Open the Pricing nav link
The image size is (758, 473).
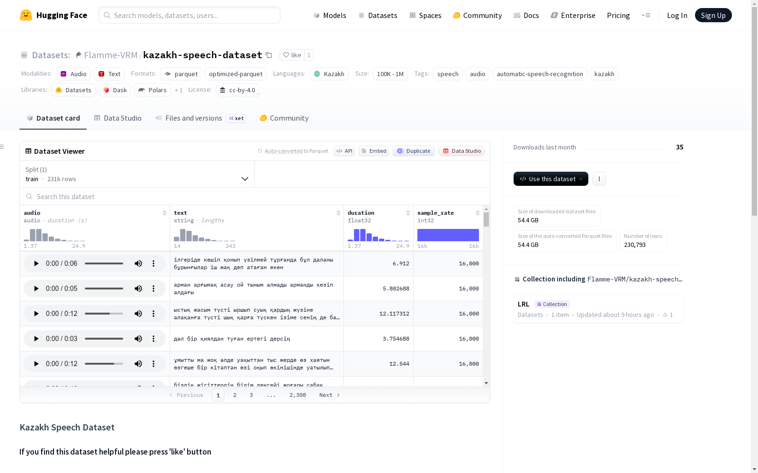(618, 15)
